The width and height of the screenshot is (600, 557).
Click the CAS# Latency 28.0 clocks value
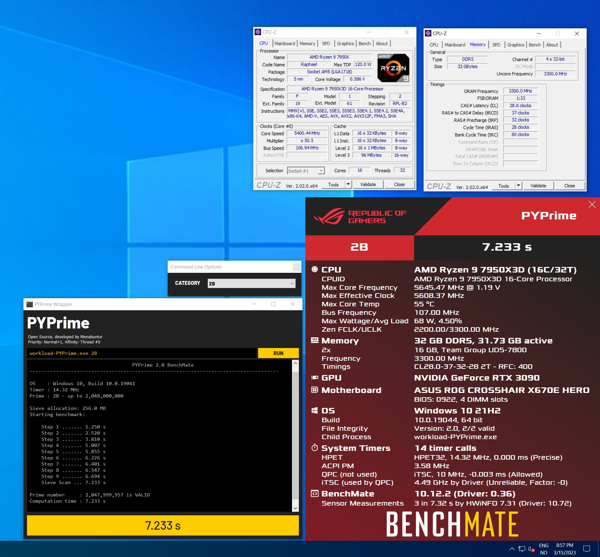click(x=520, y=105)
